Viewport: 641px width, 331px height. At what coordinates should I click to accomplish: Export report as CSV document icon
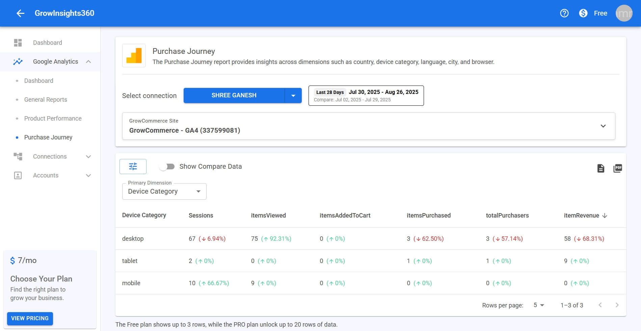tap(600, 168)
